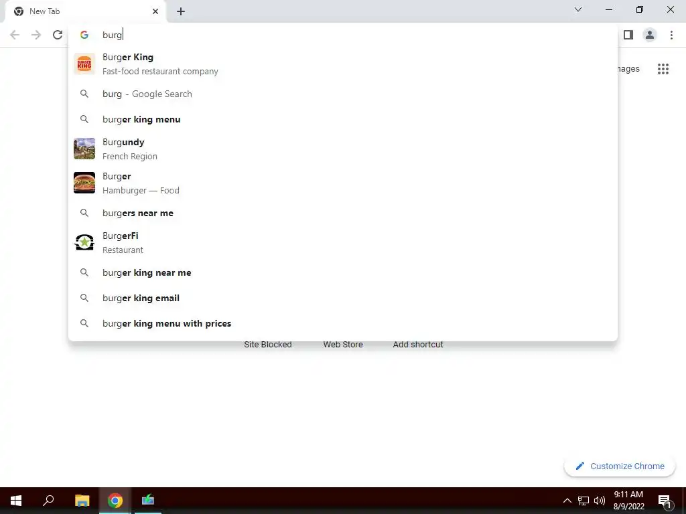Select 'burger king near me' suggestion
Image resolution: width=686 pixels, height=514 pixels.
click(342, 273)
